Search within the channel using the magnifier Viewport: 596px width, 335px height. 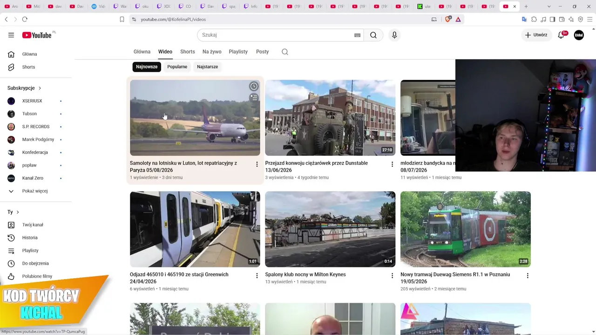pyautogui.click(x=285, y=52)
